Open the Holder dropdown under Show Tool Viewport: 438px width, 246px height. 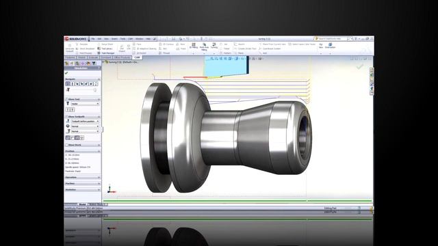pos(85,104)
